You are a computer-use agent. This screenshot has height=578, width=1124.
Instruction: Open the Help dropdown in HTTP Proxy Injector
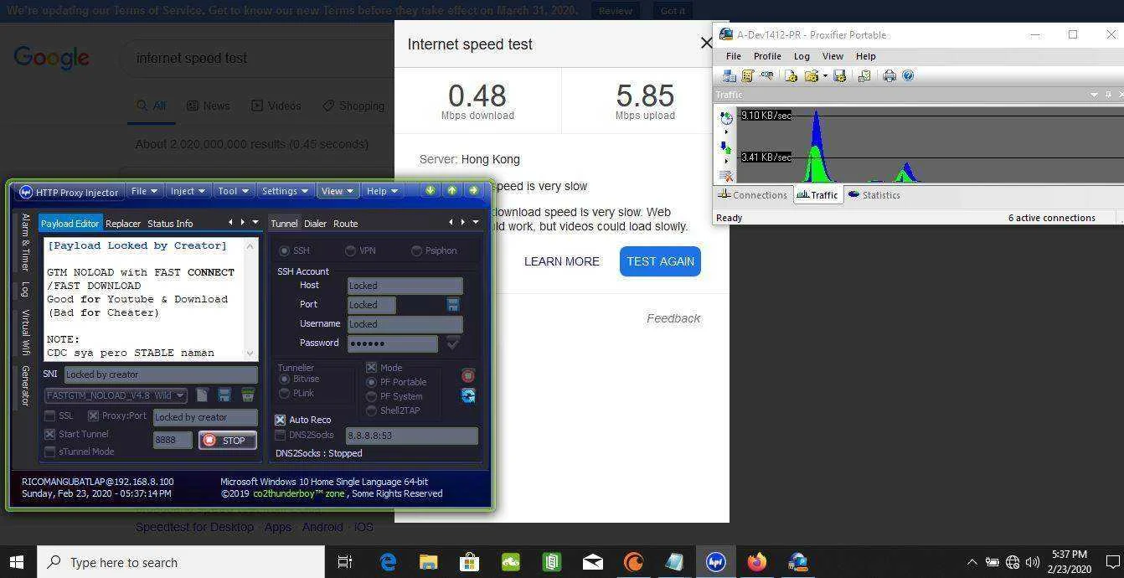pos(382,191)
